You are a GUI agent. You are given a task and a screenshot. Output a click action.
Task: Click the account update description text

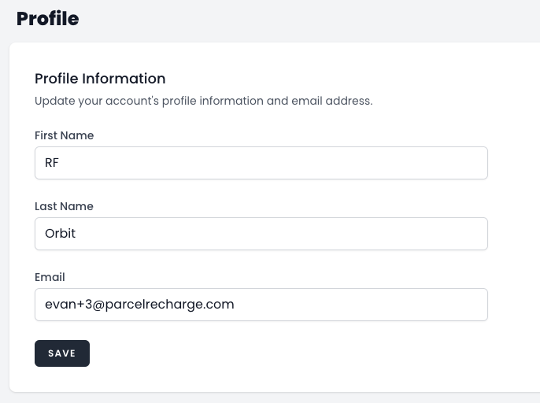tap(203, 101)
